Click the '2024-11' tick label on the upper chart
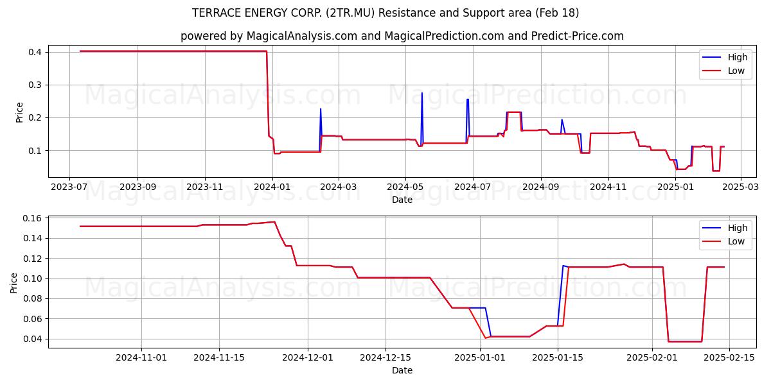This screenshot has width=771, height=385. 608,187
